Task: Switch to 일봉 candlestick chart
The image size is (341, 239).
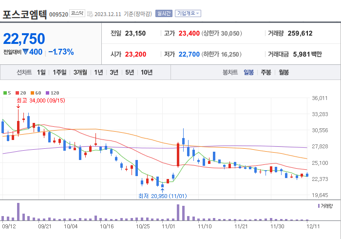Action: tap(248, 72)
